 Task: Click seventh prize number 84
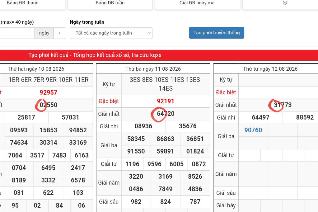[59, 205]
